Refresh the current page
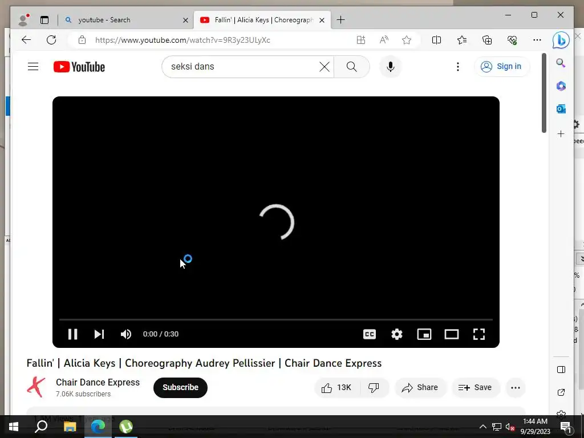The image size is (584, 438). (x=51, y=40)
